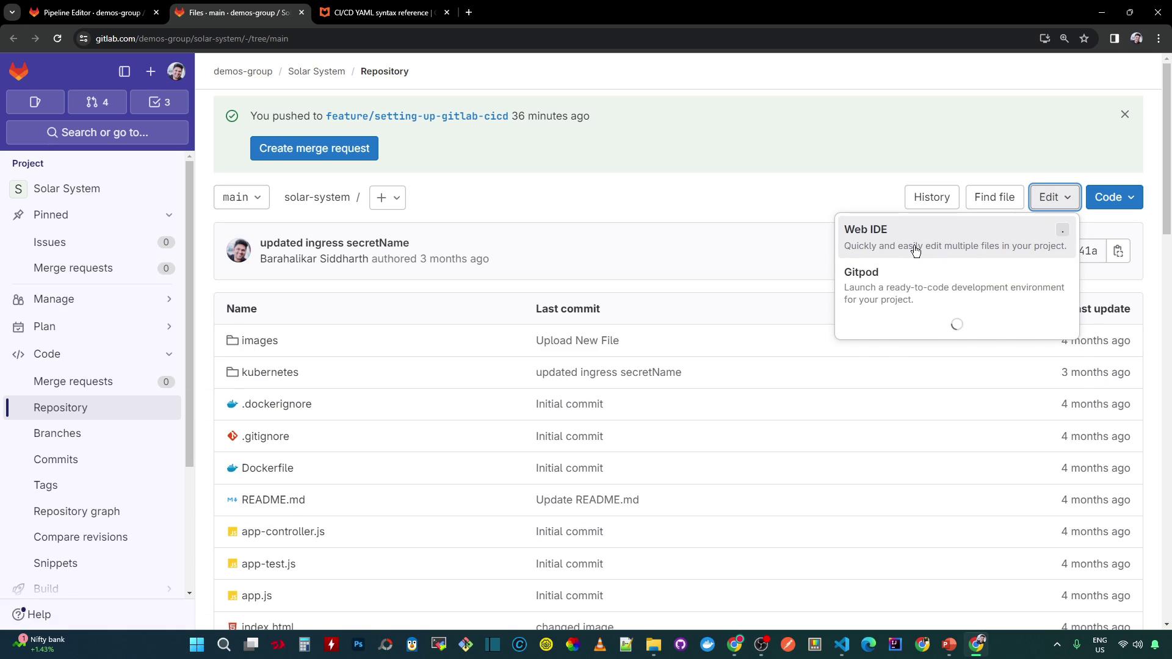The height and width of the screenshot is (659, 1172).
Task: Dismiss the pushed-branch alert banner
Action: pos(1124,115)
